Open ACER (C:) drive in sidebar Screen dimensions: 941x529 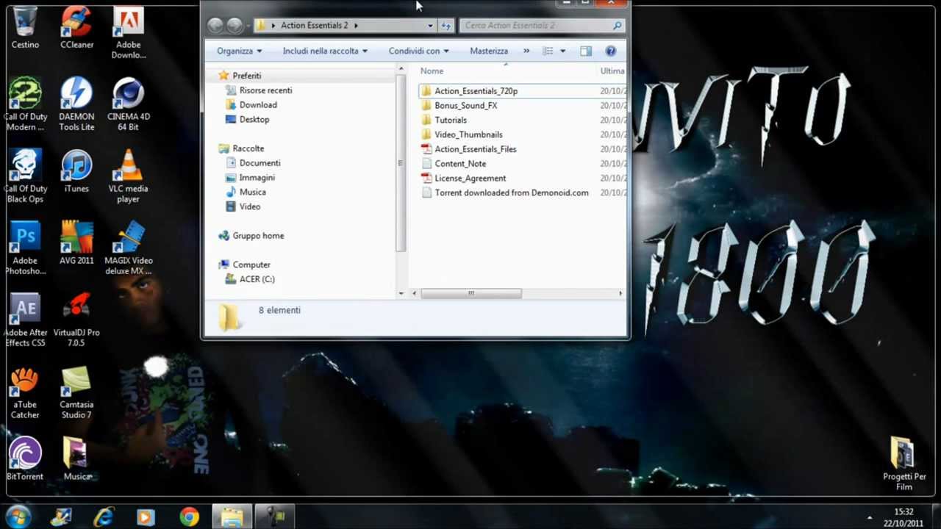[257, 279]
